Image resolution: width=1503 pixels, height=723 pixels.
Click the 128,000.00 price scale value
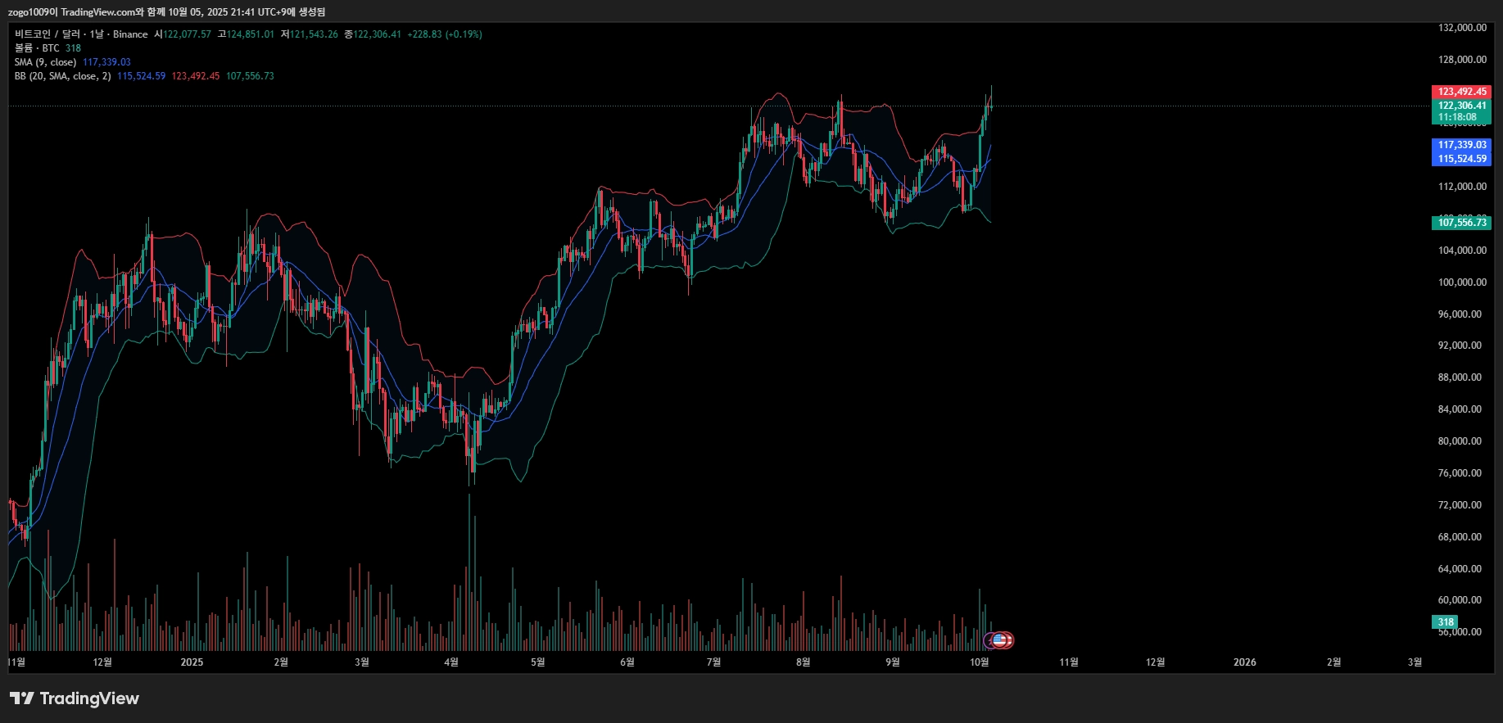click(1462, 60)
